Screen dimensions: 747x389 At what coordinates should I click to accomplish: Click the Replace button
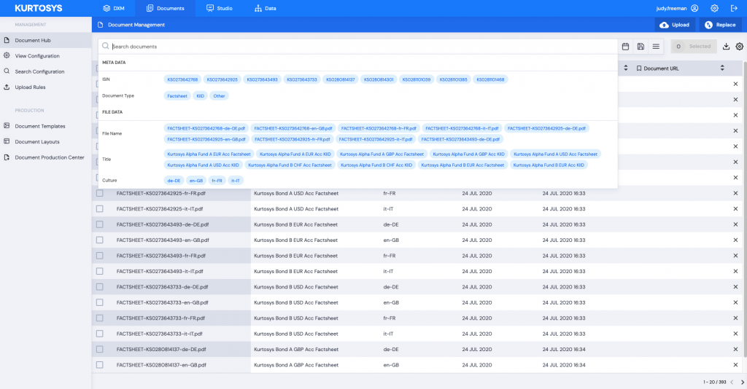[720, 25]
